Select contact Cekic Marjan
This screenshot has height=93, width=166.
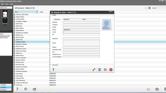19,76
